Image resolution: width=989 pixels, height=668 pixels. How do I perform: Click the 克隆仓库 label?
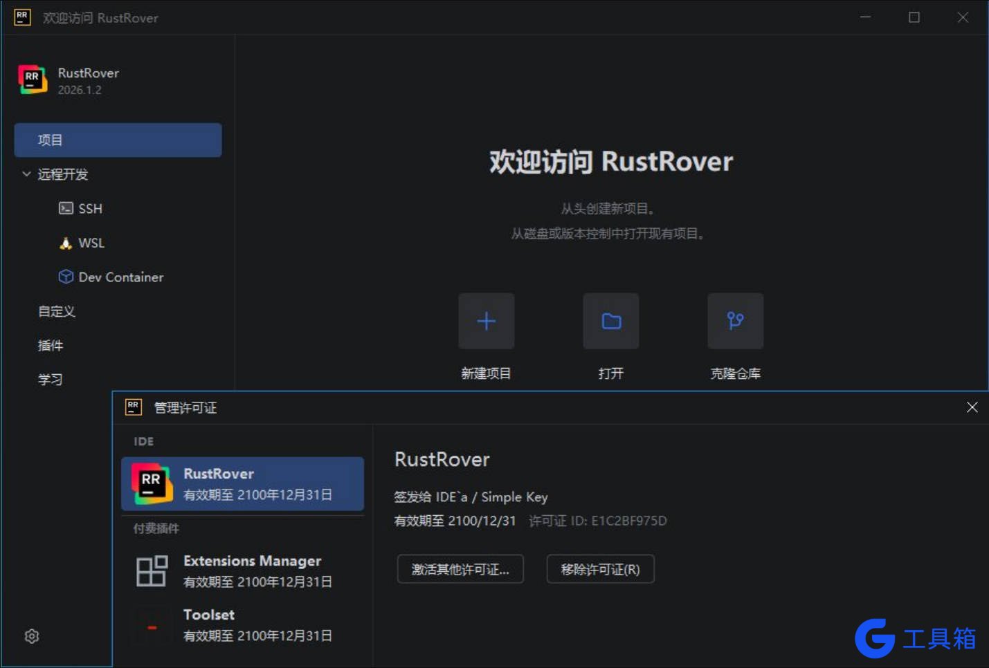pos(735,373)
